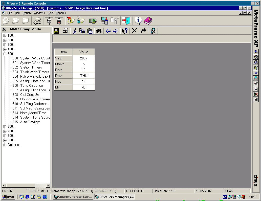Expand the 400... tree group
The width and height of the screenshot is (261, 201).
[x=5, y=49]
